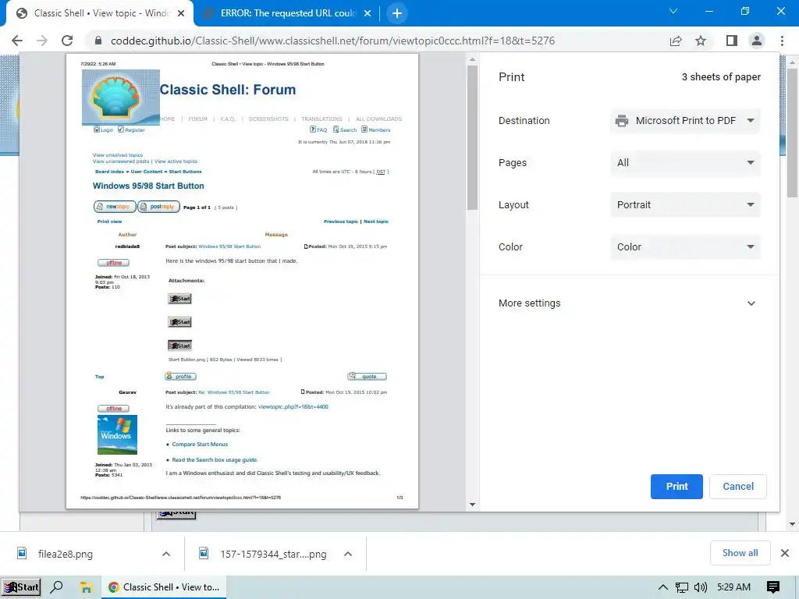Click the site lock icon
This screenshot has height=599, width=799.
tap(98, 41)
